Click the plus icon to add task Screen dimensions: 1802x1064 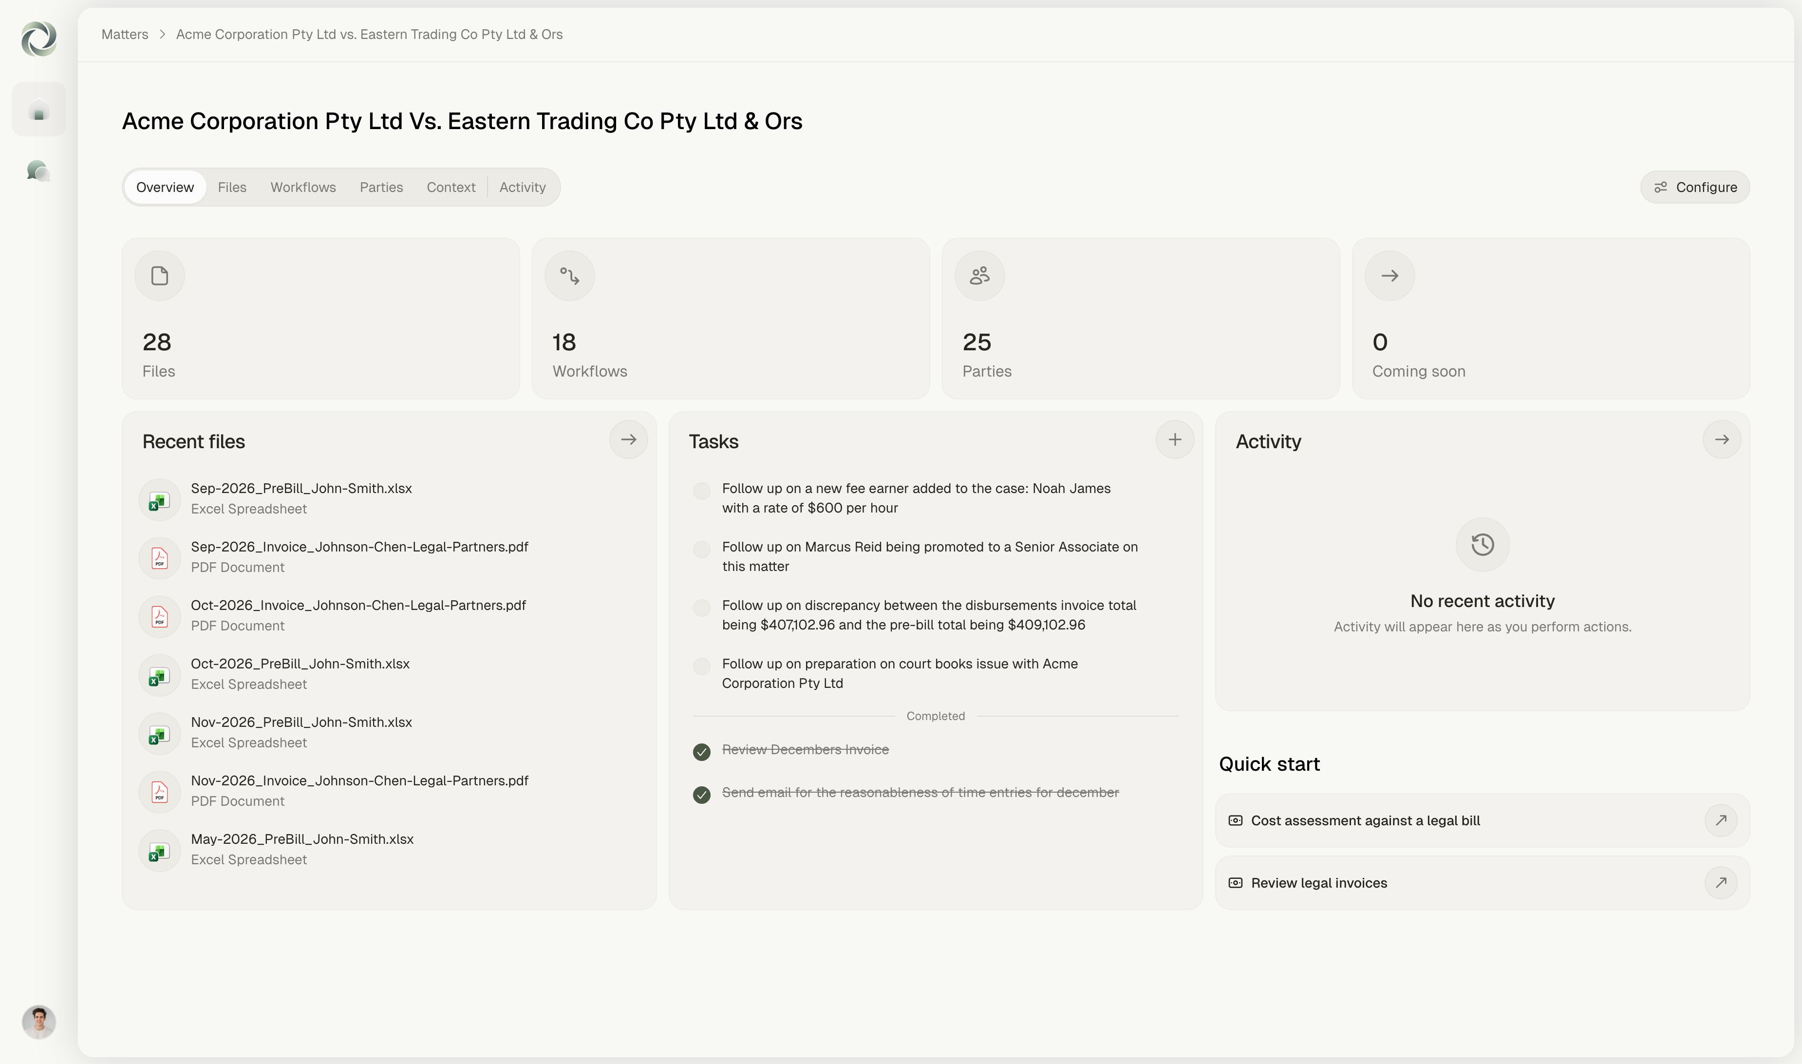(x=1174, y=439)
